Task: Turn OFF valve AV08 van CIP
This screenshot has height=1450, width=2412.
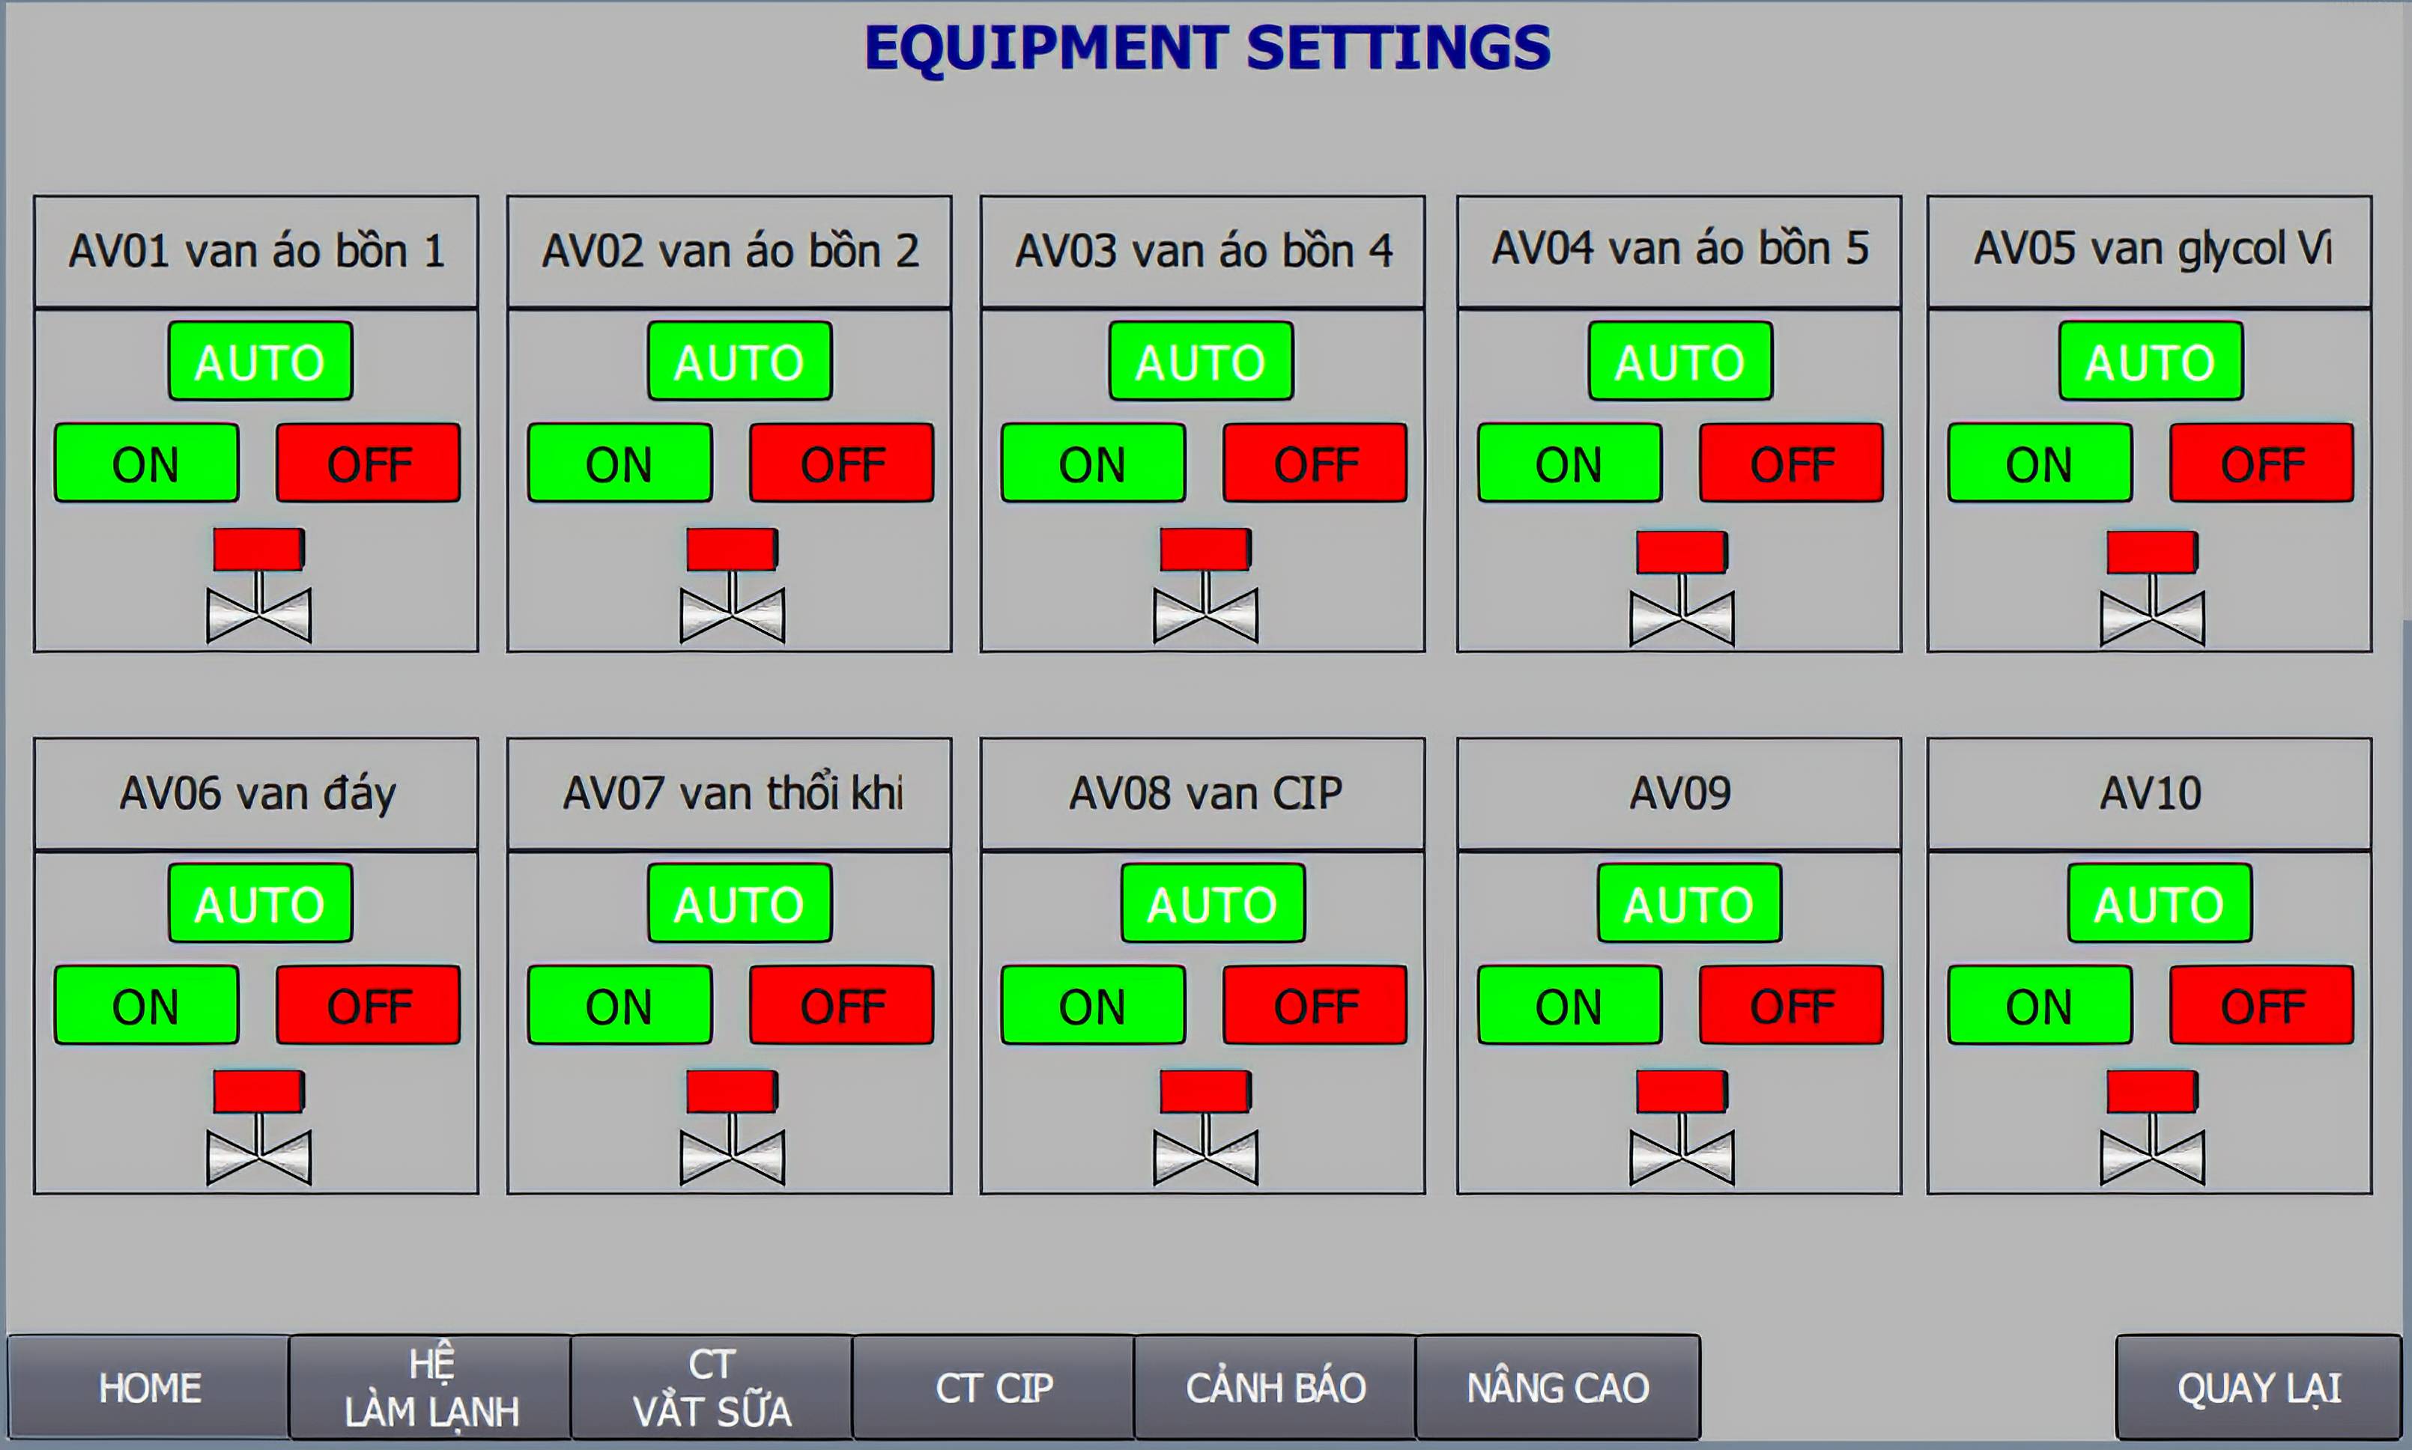Action: [x=1315, y=1005]
